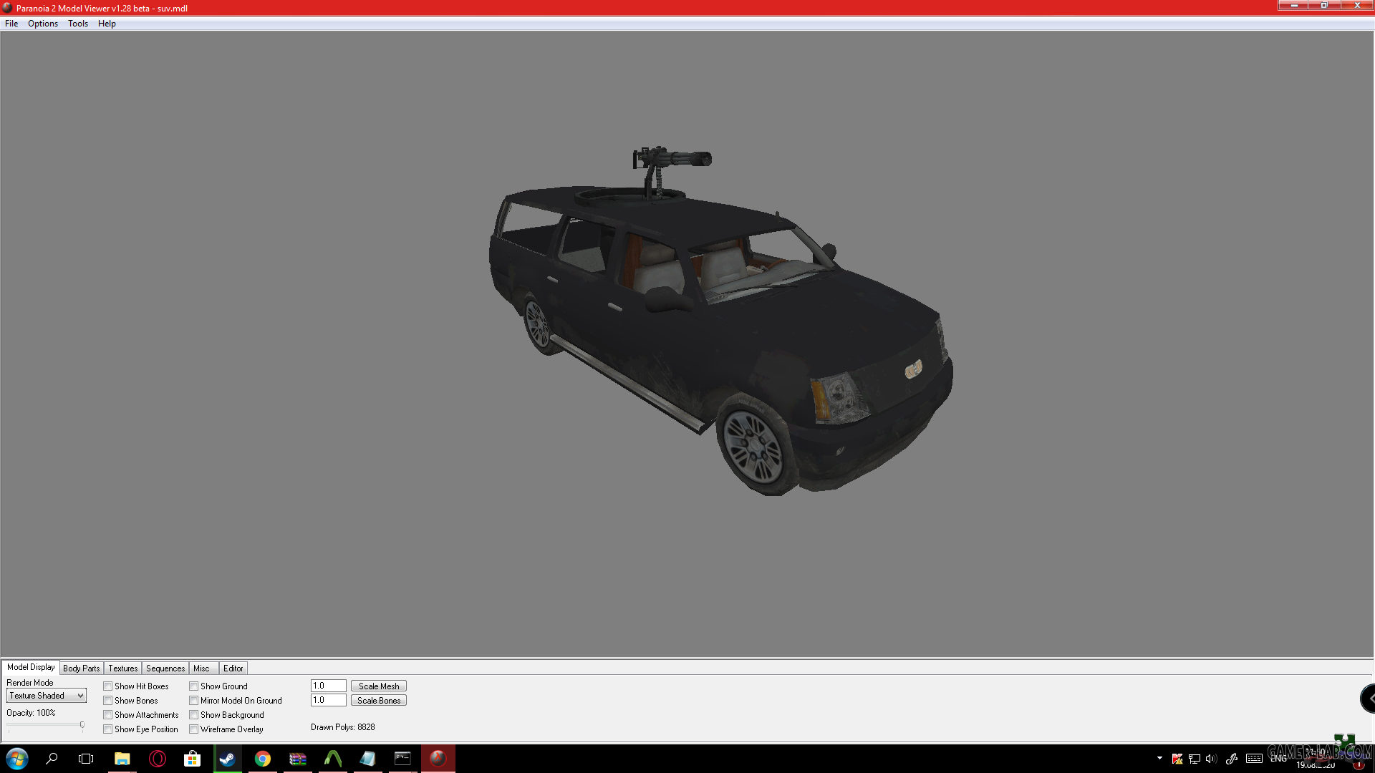
Task: Open File Explorer from taskbar
Action: tap(122, 759)
